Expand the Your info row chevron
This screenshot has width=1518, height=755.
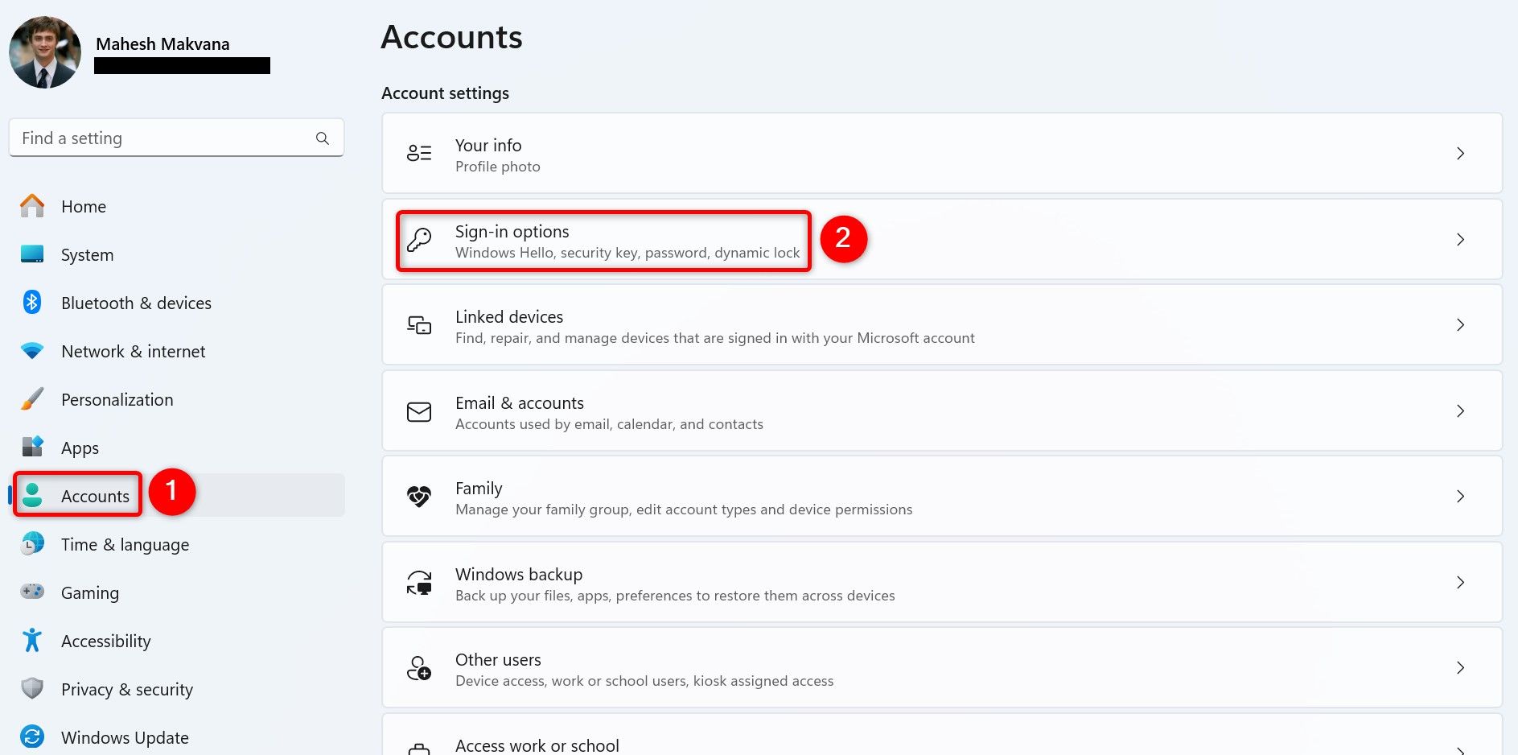coord(1461,153)
